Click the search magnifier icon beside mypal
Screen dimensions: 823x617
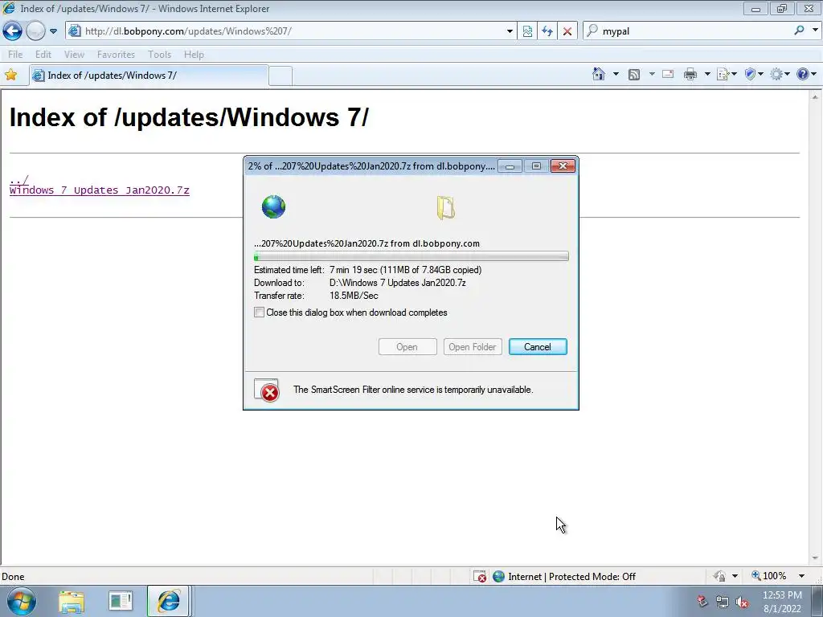799,31
